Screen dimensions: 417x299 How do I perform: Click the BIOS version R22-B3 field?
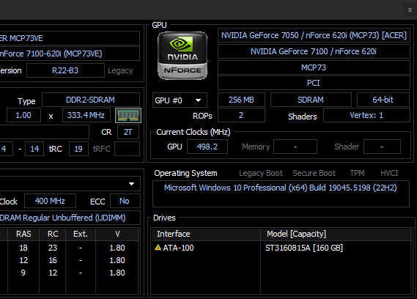[65, 70]
